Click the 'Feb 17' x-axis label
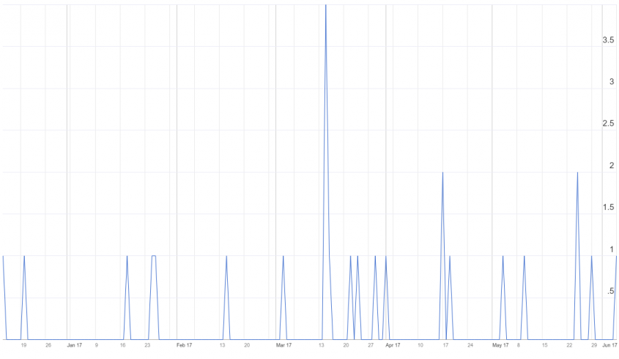 (184, 345)
